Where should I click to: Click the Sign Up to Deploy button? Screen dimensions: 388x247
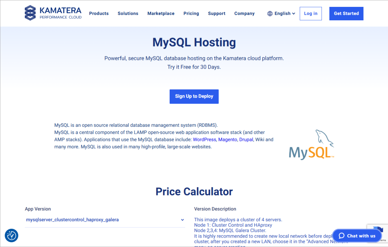tap(194, 96)
